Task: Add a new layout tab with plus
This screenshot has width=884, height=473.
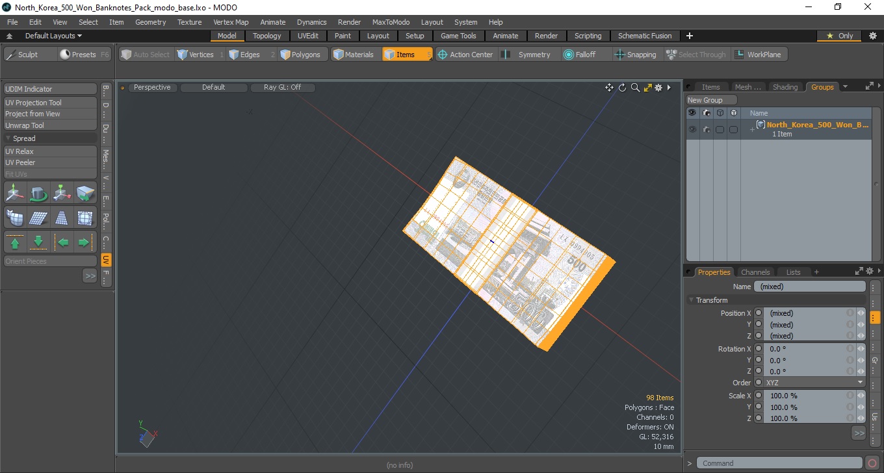Action: [690, 36]
